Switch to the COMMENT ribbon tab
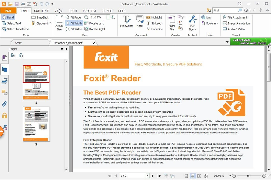 41,11
